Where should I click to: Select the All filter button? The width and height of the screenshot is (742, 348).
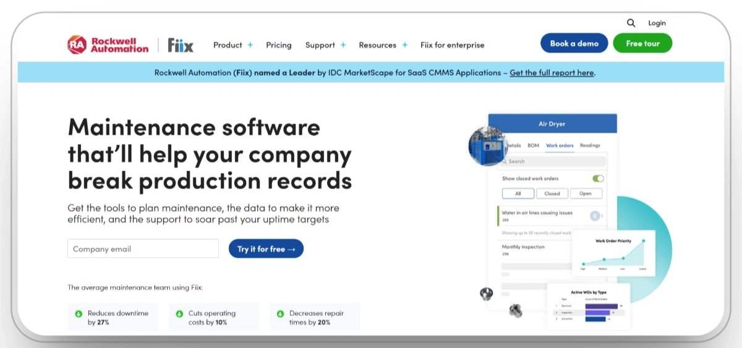518,193
